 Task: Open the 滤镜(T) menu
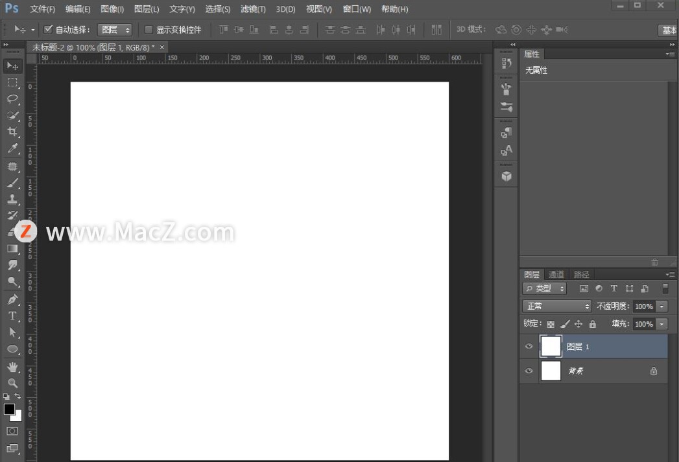point(253,9)
